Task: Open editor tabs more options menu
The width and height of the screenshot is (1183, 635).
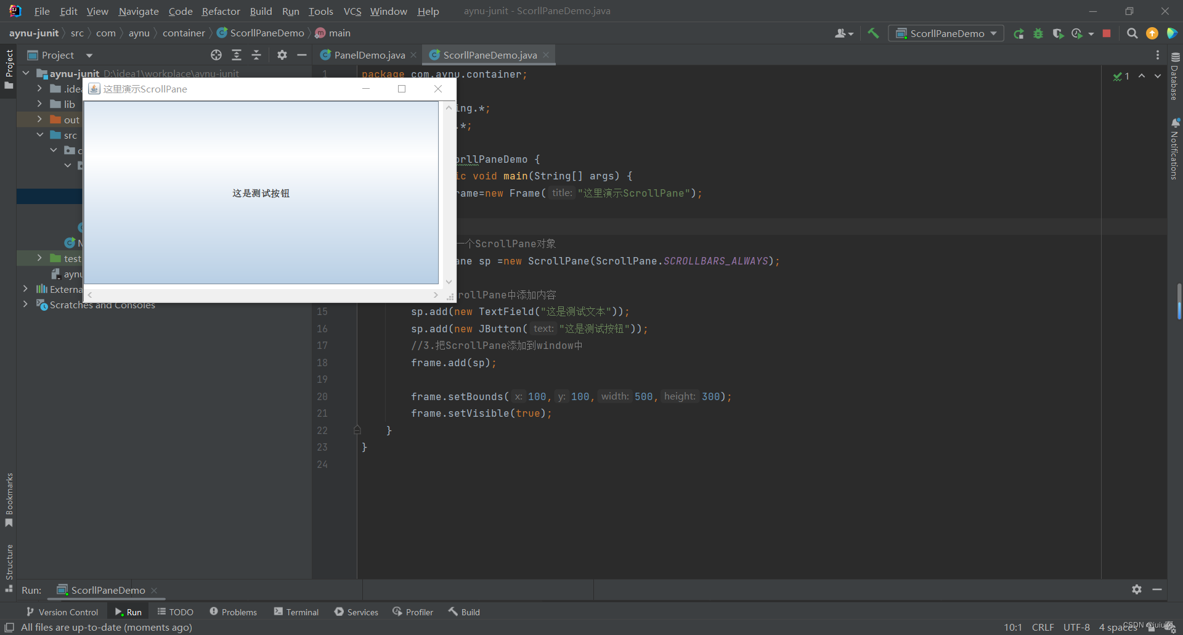Action: (1157, 55)
